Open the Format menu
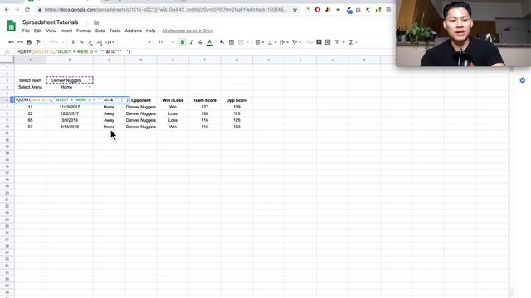531x298 pixels. pos(84,31)
